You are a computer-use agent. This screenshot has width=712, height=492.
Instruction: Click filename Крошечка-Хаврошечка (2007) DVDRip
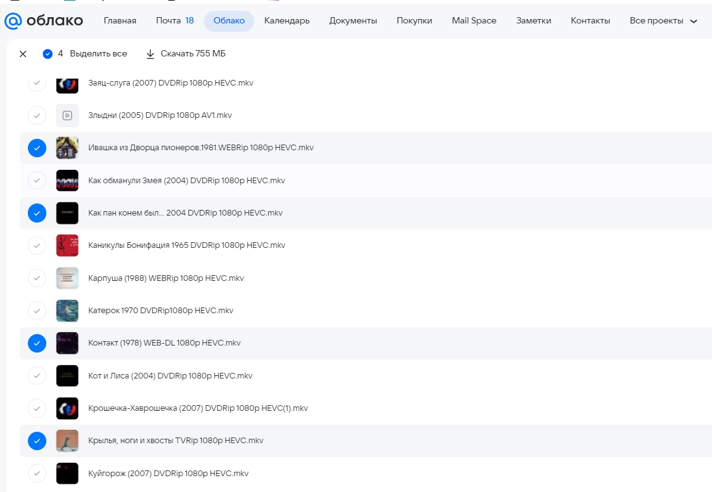coord(198,408)
